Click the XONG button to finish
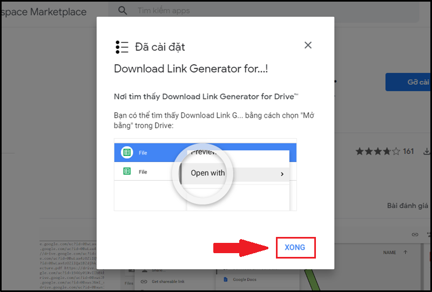This screenshot has height=292, width=432. click(295, 247)
